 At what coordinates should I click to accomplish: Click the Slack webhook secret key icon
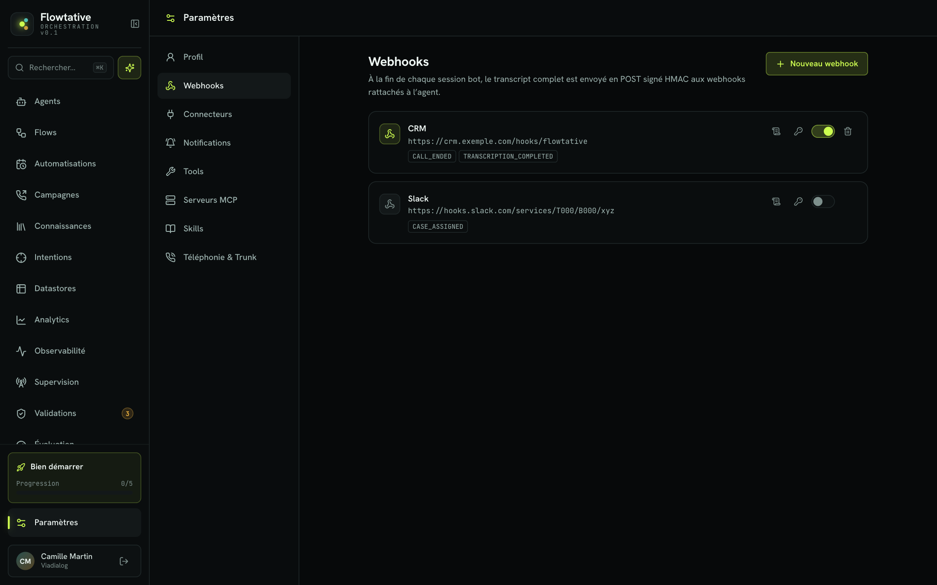click(x=798, y=201)
